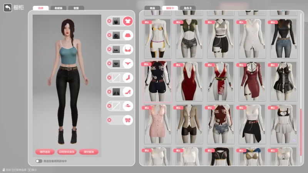Click the empty hat slot box
Viewport: 308px width, 173px height.
(116, 106)
